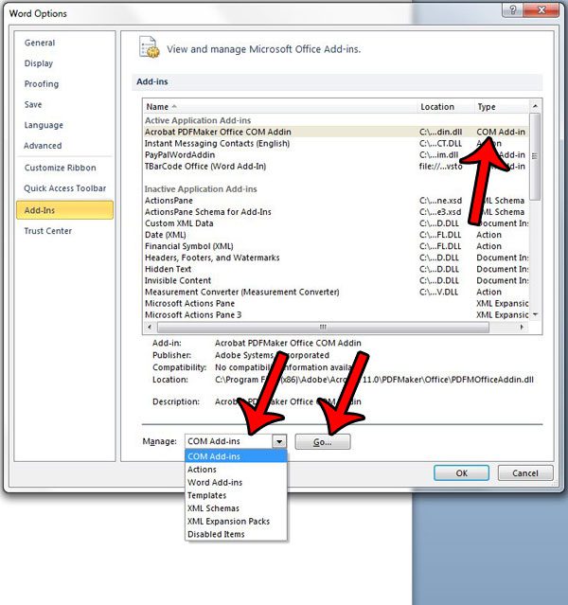Sort add-ins by Type column header
Image resolution: width=568 pixels, height=605 pixels.
click(502, 106)
